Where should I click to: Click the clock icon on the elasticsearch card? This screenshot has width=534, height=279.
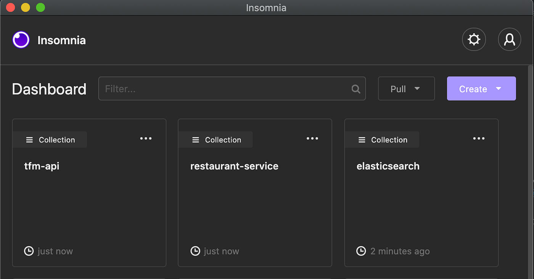361,251
